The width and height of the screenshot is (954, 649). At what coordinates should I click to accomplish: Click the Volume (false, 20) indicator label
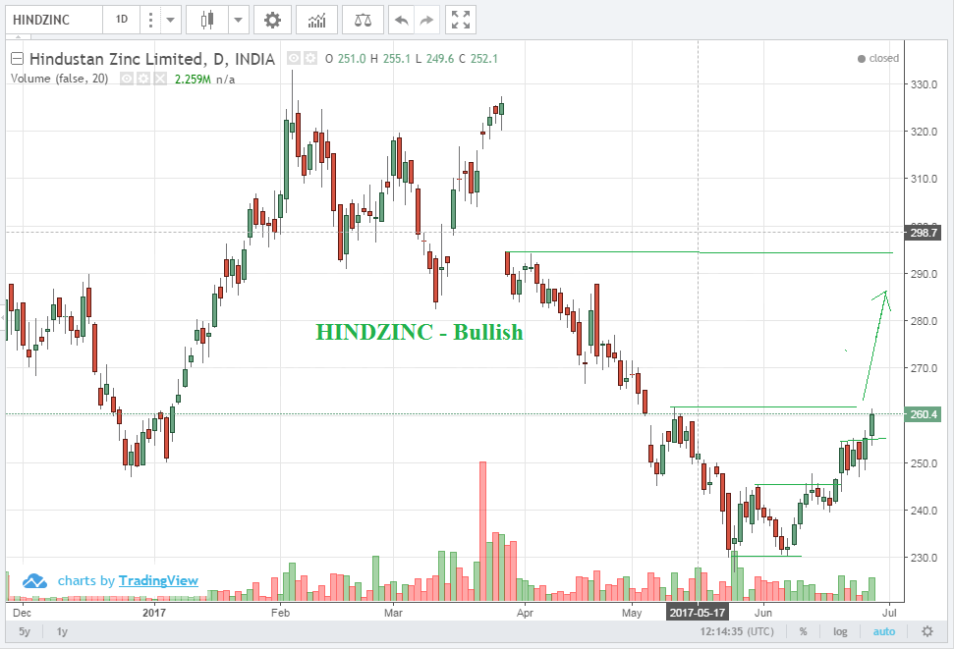[60, 79]
